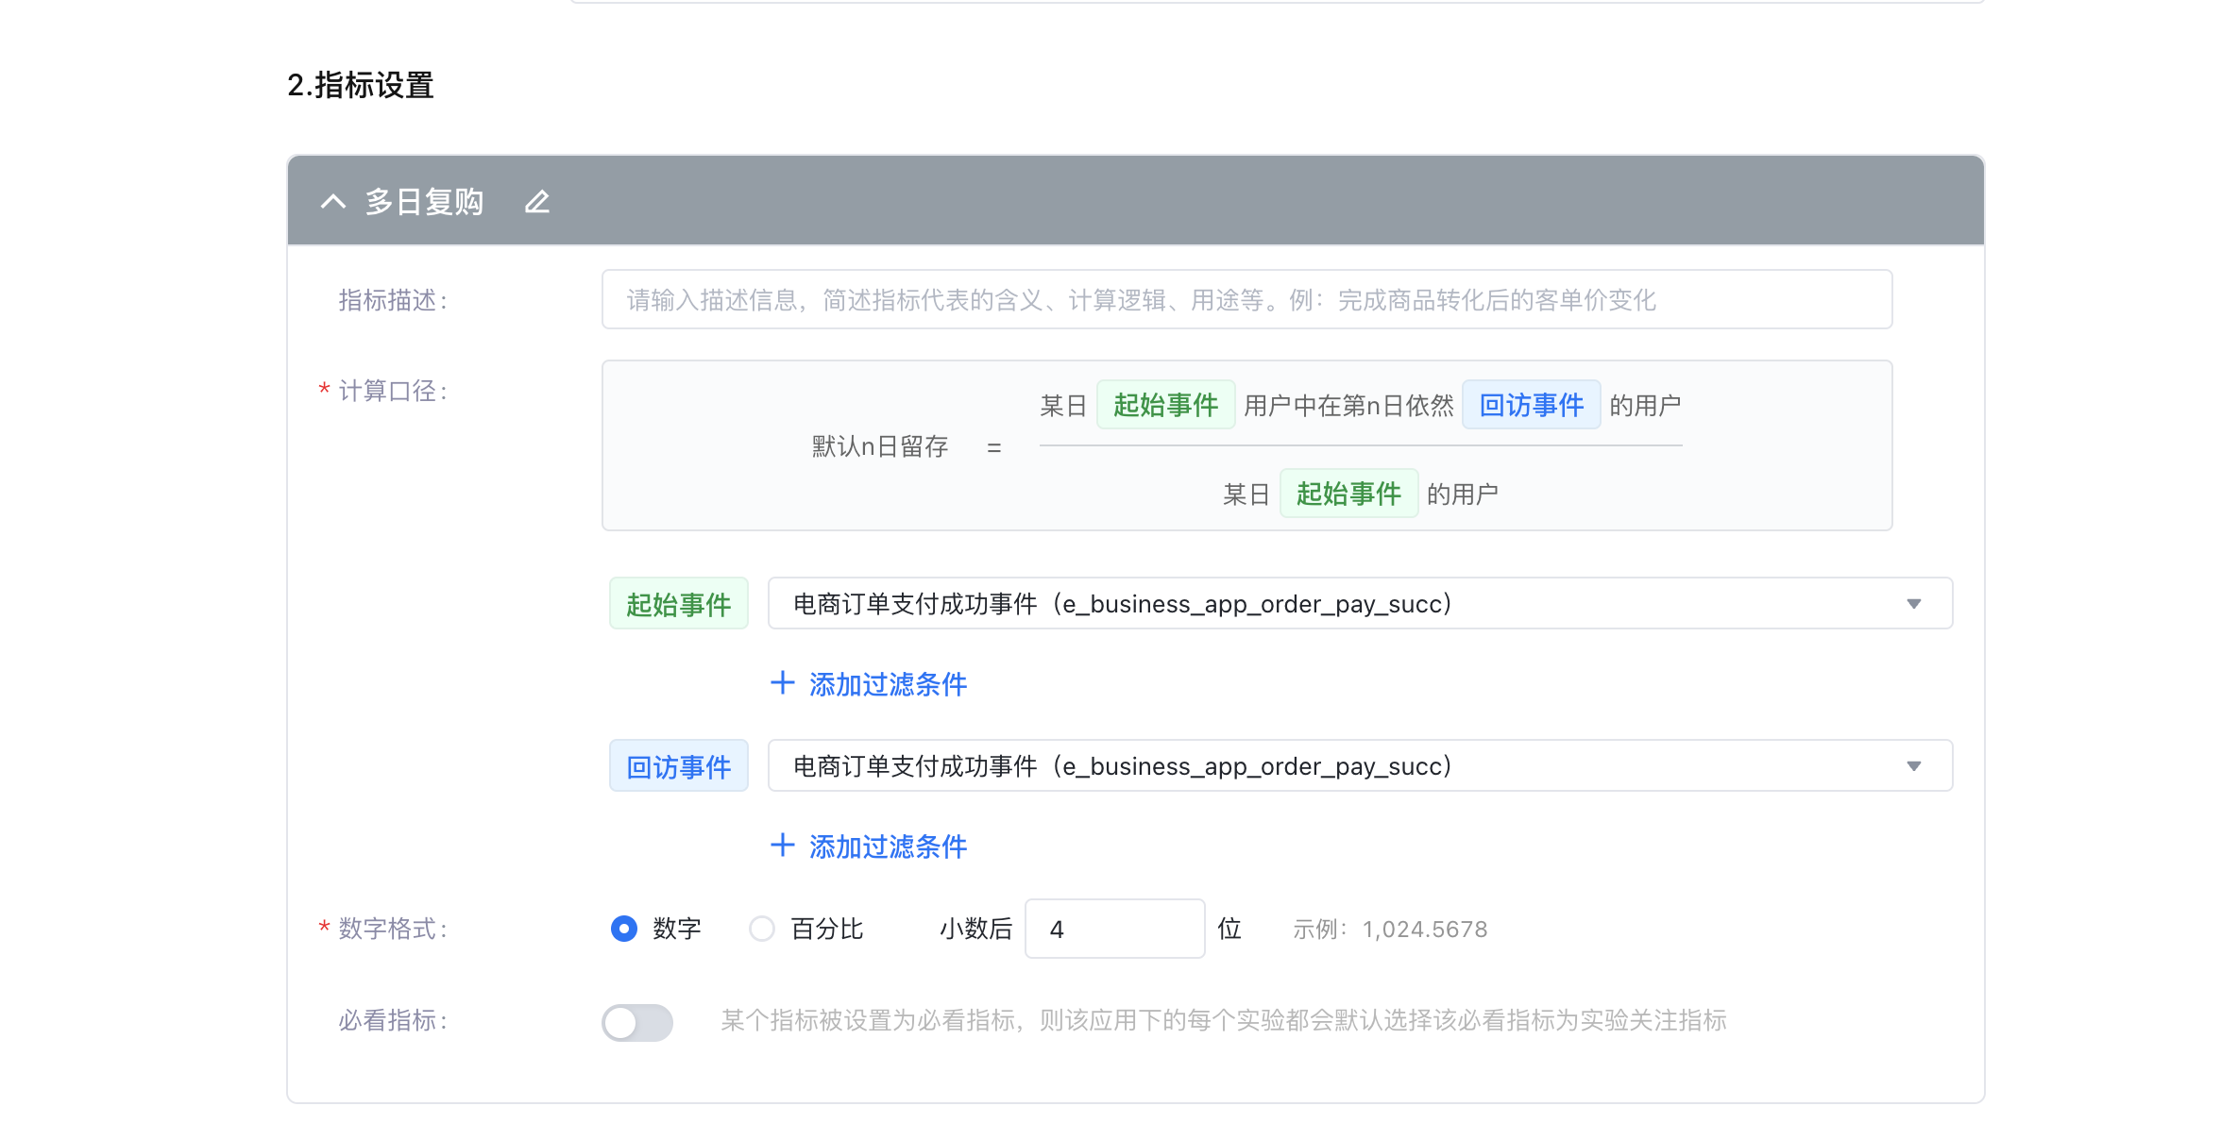Click first 添加过滤条件 link
The image size is (2238, 1123).
click(x=888, y=684)
